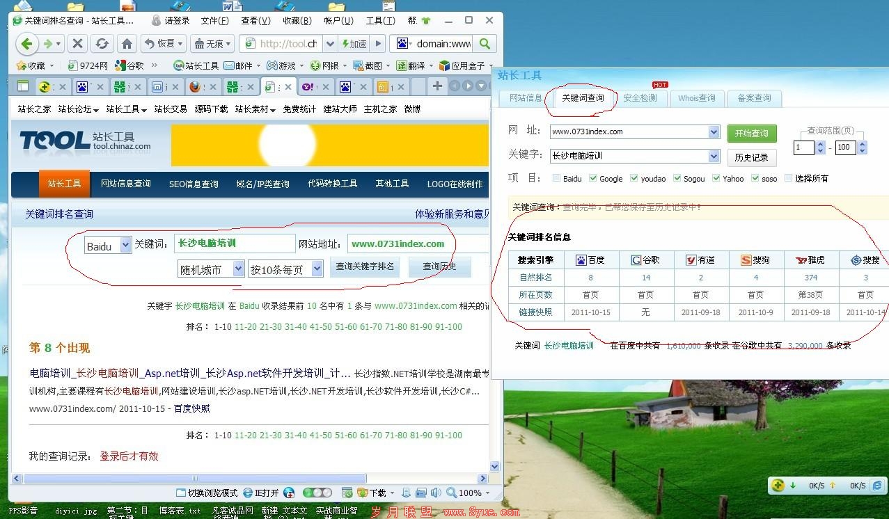This screenshot has height=519, width=889.
Task: Increase the 查询范围 value with the up stepper
Action: pyautogui.click(x=821, y=144)
